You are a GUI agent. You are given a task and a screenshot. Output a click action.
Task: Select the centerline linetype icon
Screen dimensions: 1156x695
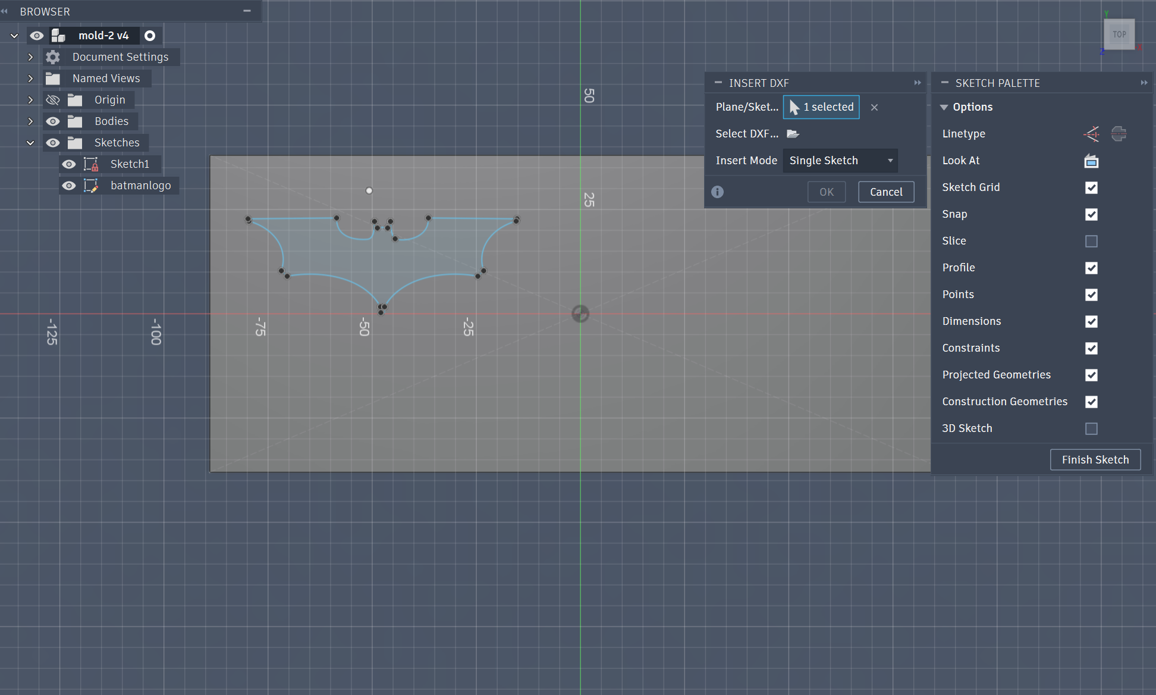pyautogui.click(x=1119, y=134)
